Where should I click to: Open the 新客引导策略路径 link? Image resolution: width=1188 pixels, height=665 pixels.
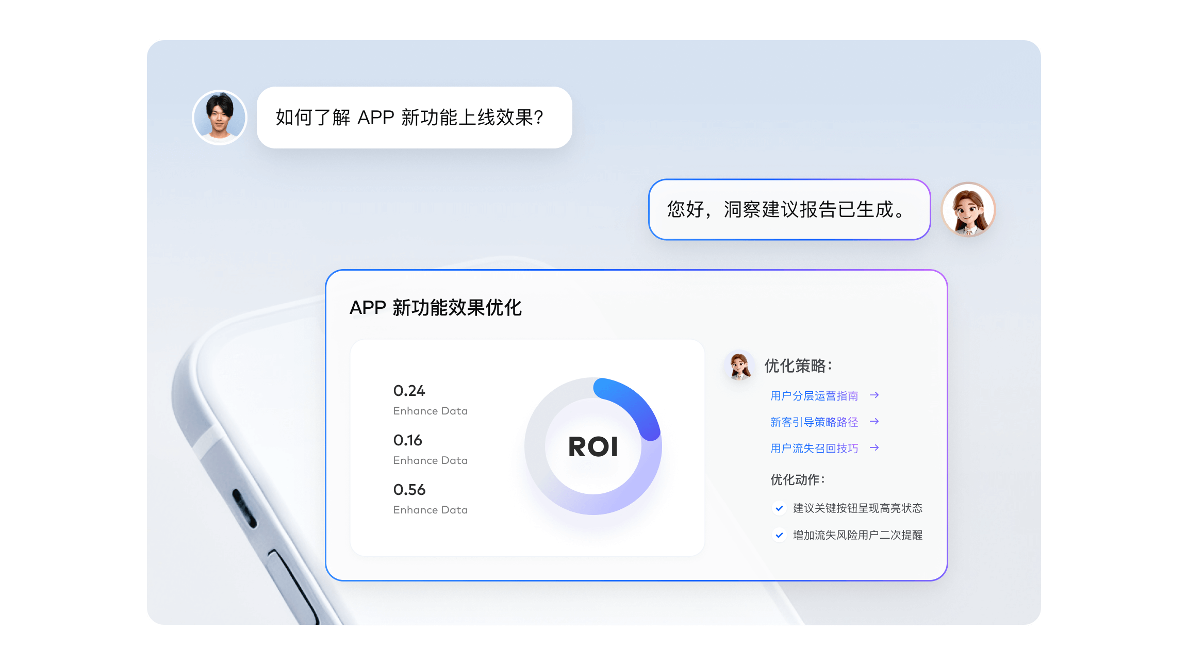[814, 422]
